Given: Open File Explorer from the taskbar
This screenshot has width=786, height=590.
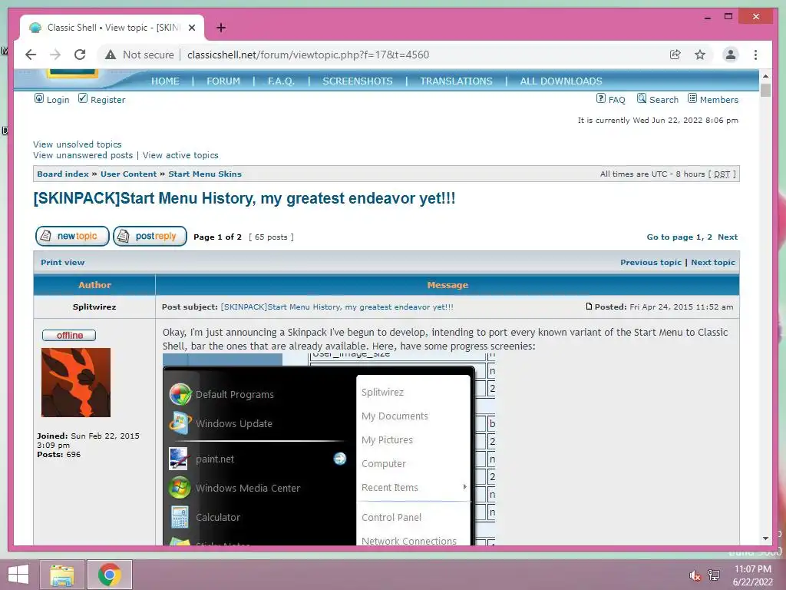Looking at the screenshot, I should [x=61, y=575].
